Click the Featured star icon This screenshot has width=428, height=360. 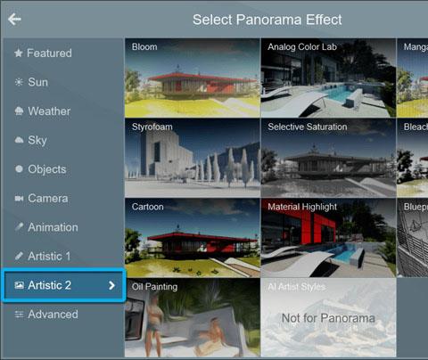[19, 53]
